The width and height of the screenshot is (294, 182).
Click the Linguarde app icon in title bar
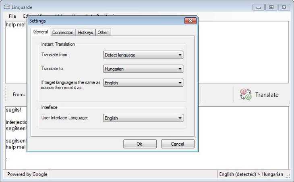pyautogui.click(x=7, y=7)
